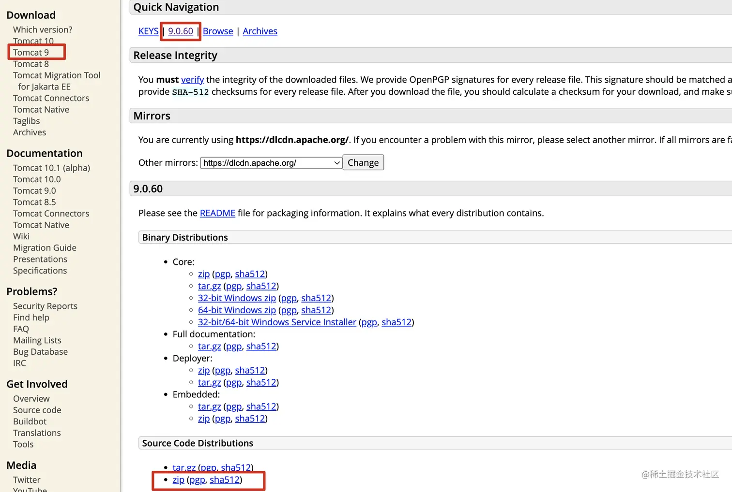
Task: Open the Presentations page
Action: (x=40, y=259)
